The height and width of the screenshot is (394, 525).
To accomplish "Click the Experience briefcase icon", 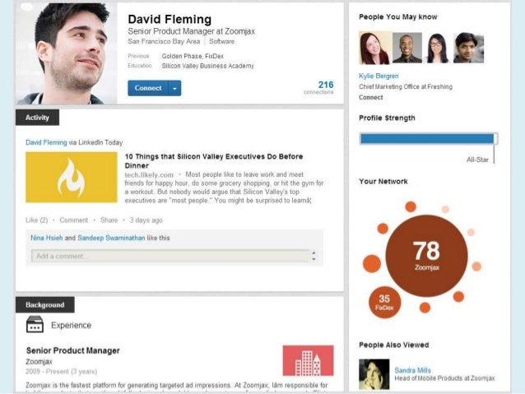I will click(x=35, y=324).
